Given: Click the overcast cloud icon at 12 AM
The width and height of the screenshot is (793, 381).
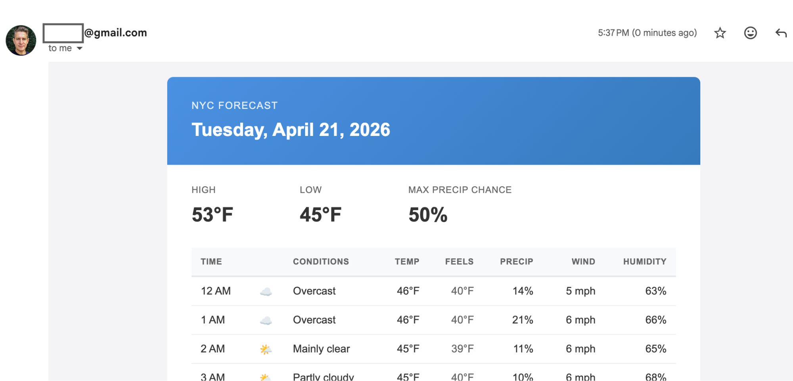Looking at the screenshot, I should [266, 292].
